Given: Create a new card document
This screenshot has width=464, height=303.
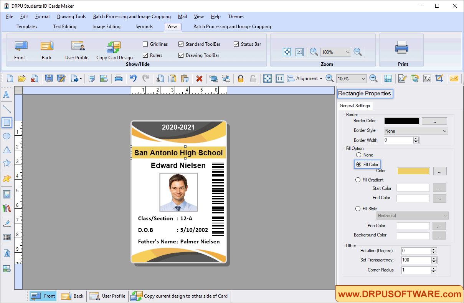Looking at the screenshot, I should tap(10, 78).
